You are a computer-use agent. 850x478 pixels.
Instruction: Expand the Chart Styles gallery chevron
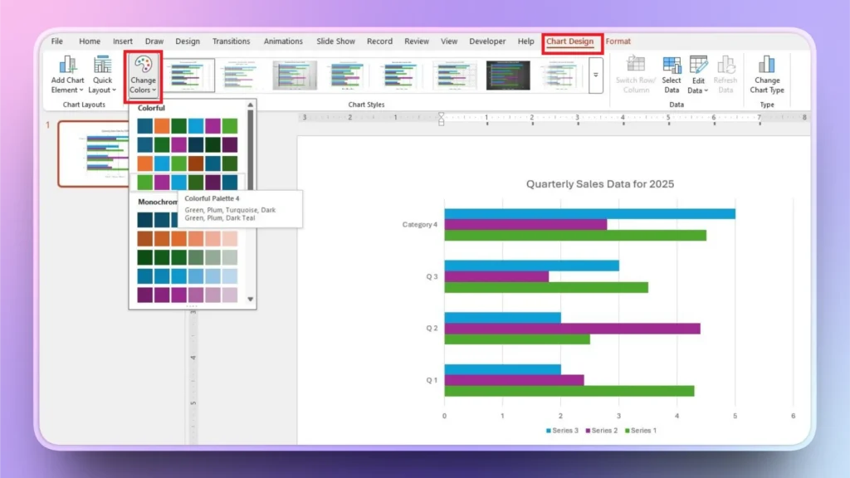coord(596,75)
